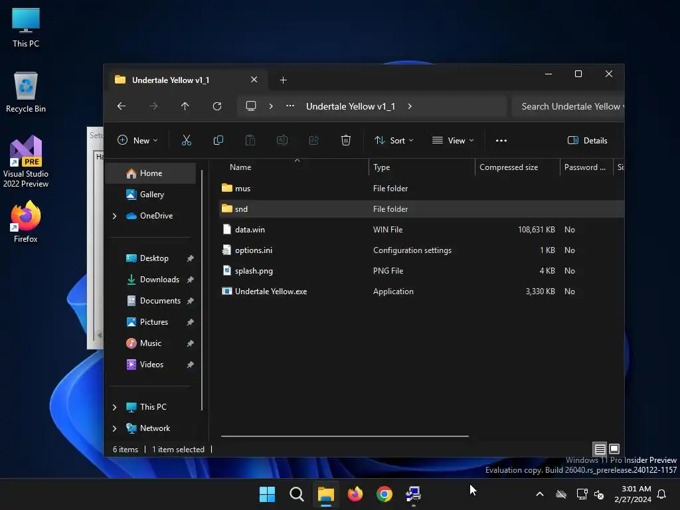Select the mus folder
This screenshot has width=680, height=510.
tap(422, 188)
